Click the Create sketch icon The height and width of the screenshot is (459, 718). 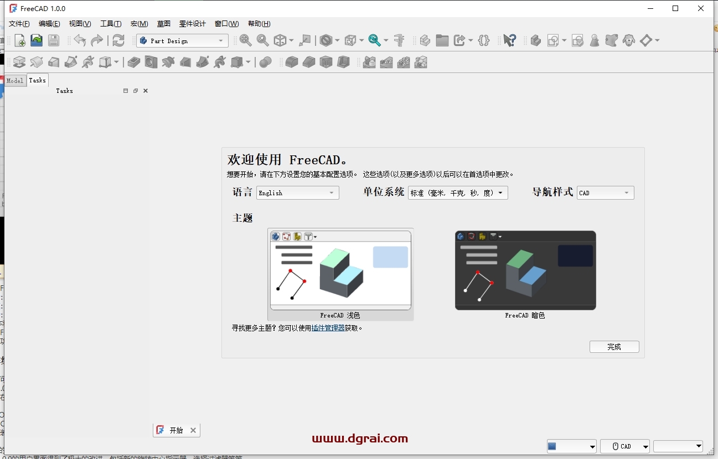click(553, 40)
